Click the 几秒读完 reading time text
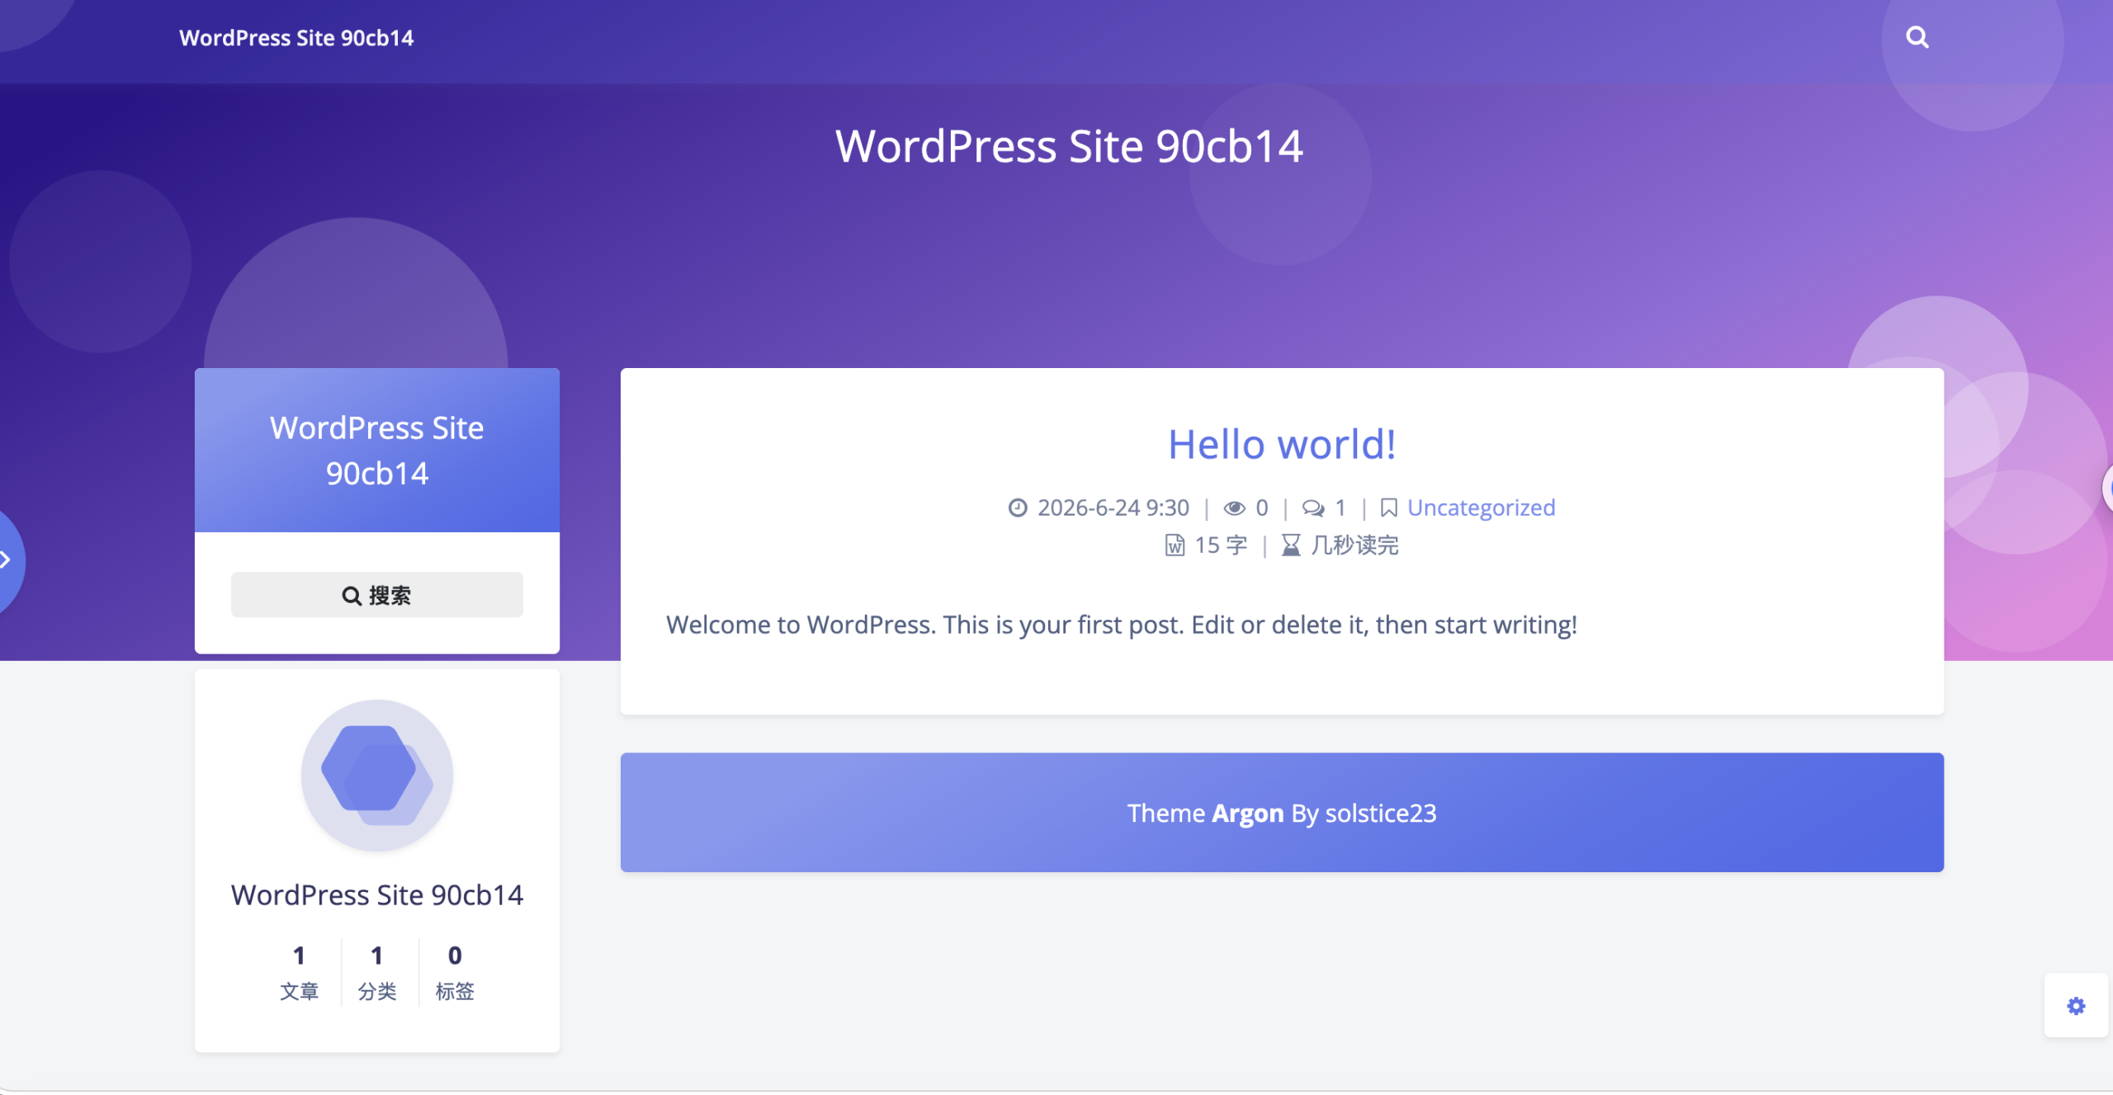2113x1095 pixels. [1354, 545]
